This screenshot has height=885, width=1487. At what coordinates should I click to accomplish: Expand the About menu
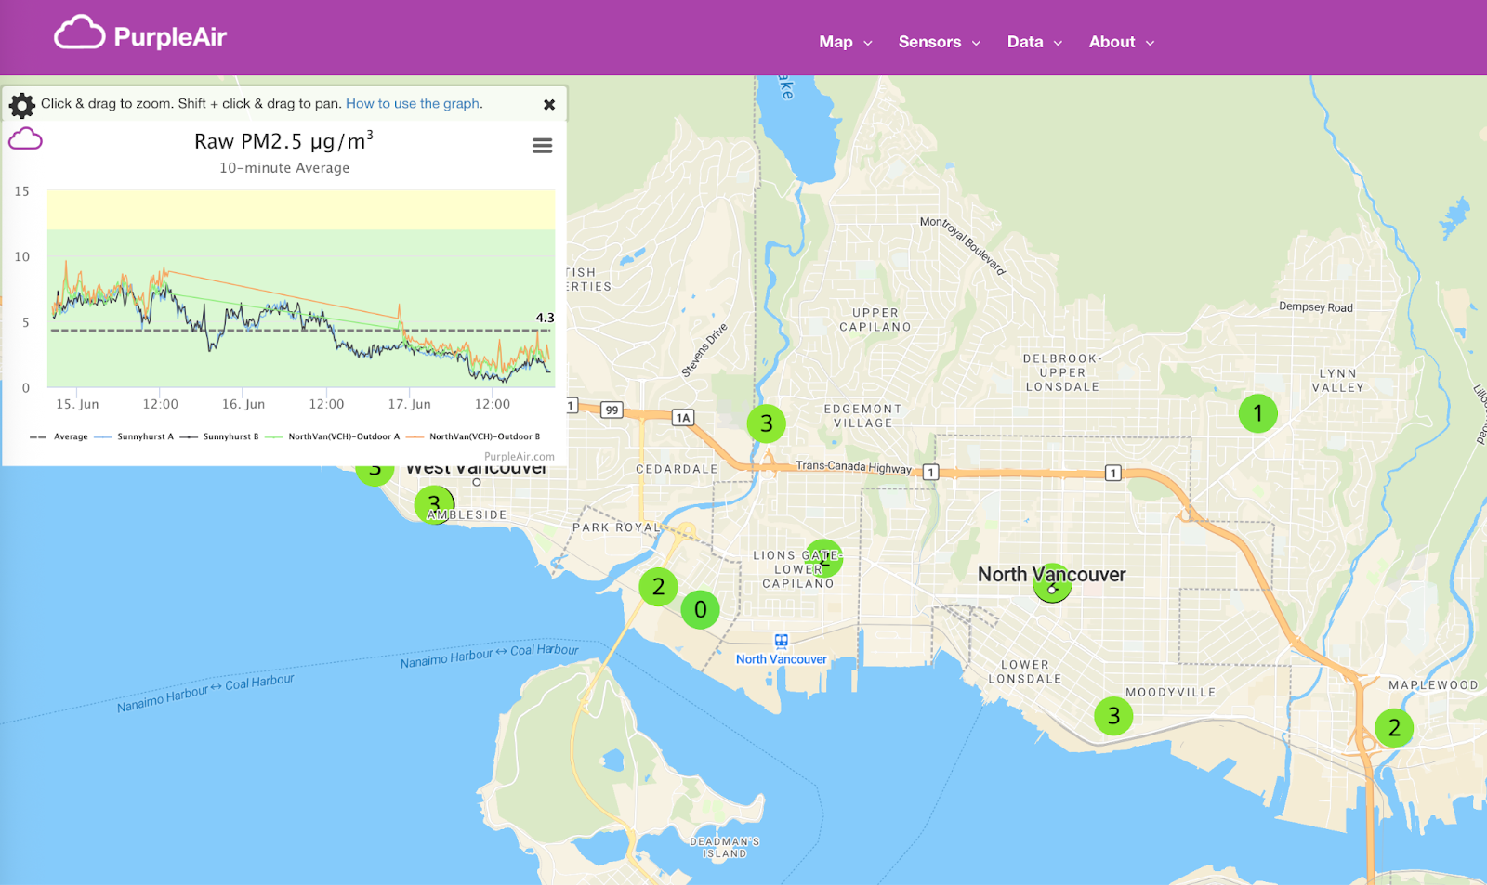tap(1121, 42)
